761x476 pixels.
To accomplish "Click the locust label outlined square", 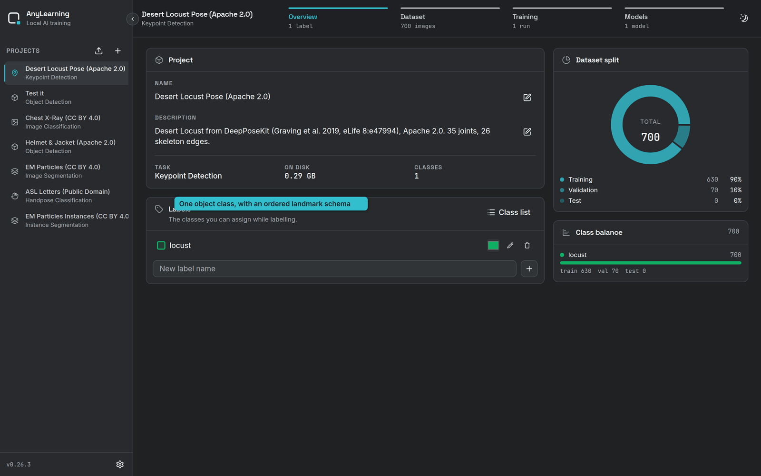I will (161, 246).
